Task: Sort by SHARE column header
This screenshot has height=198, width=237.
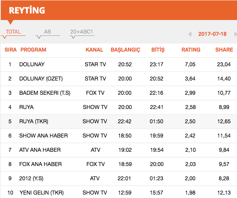Action: [x=224, y=50]
